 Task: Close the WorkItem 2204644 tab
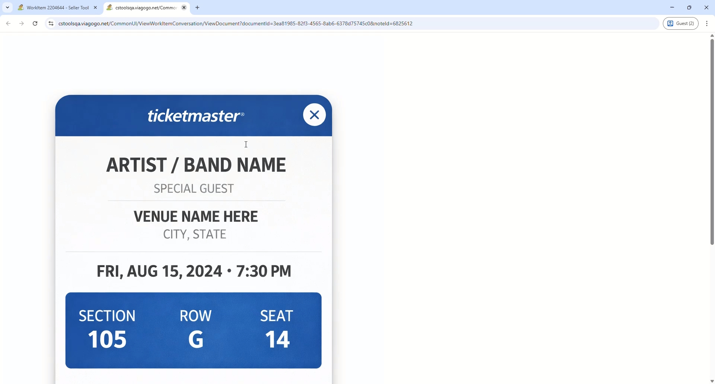(x=96, y=8)
